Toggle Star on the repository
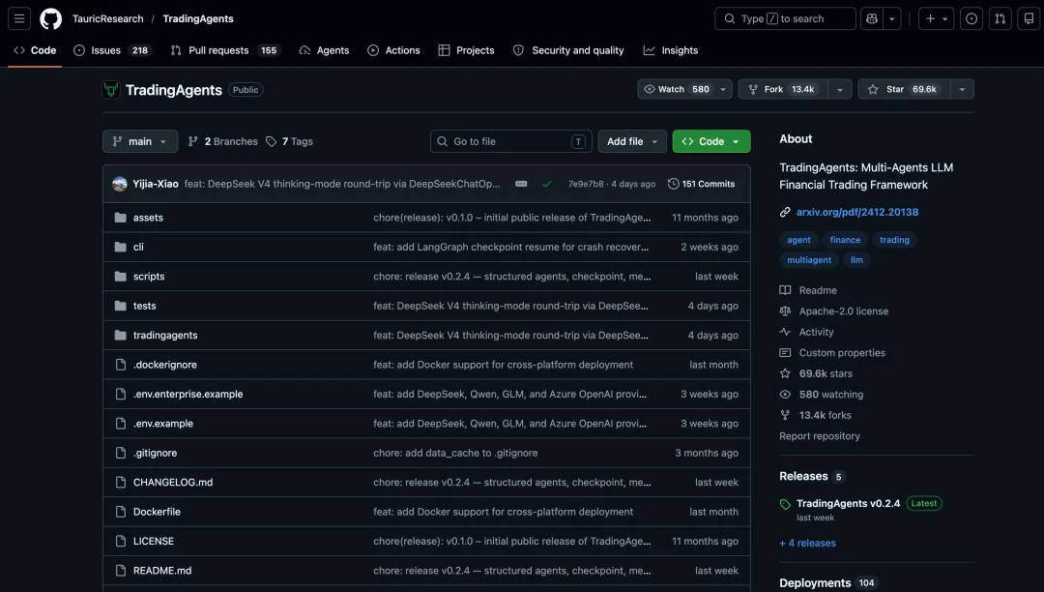 (x=904, y=89)
